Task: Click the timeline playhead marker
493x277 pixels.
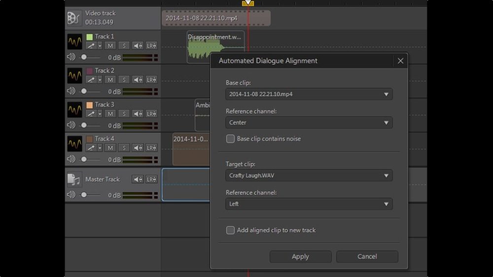Action: pyautogui.click(x=248, y=3)
